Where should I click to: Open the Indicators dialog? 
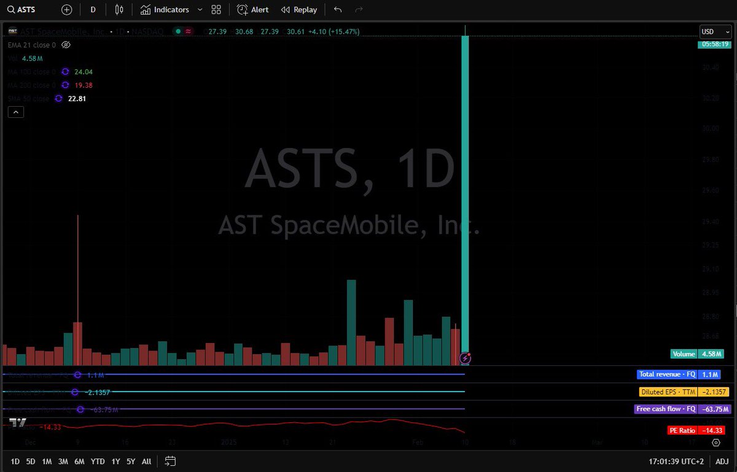[x=164, y=10]
